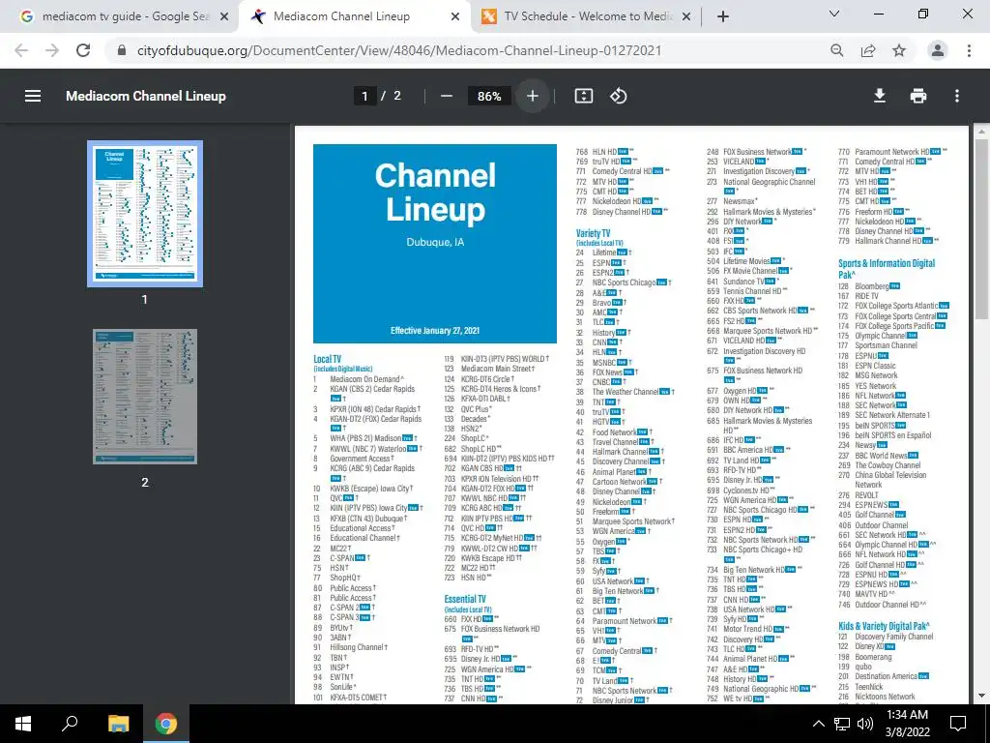Rotate the document counterclockwise
The width and height of the screenshot is (990, 743).
[618, 96]
